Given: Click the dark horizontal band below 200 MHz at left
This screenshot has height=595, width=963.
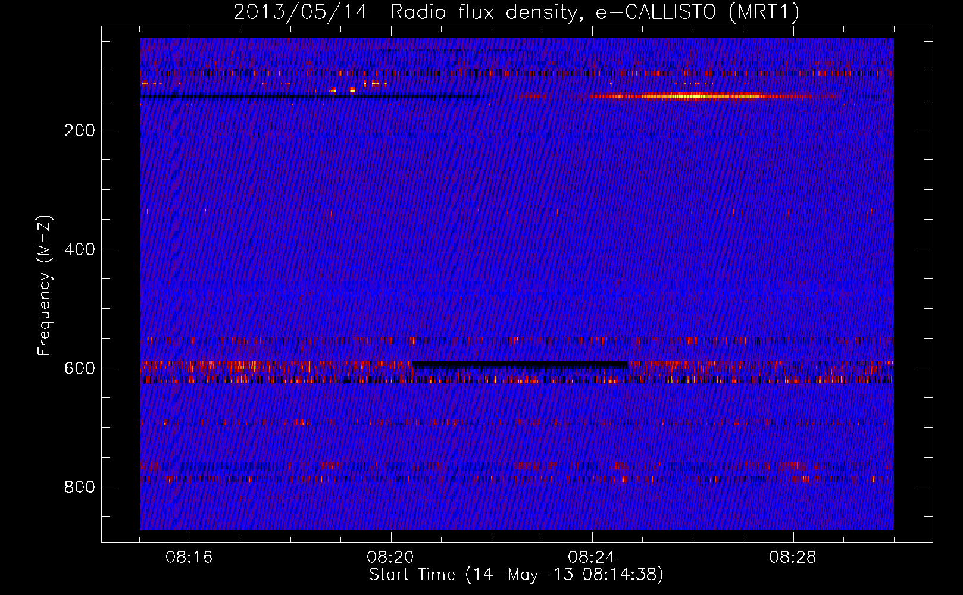Looking at the screenshot, I should point(309,96).
